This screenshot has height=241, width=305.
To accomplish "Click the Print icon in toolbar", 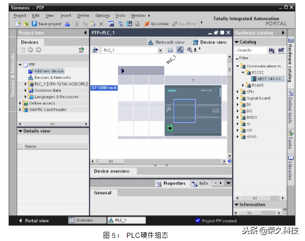I will pos(67,24).
